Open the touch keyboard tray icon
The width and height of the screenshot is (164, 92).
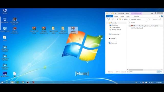(x=136, y=83)
